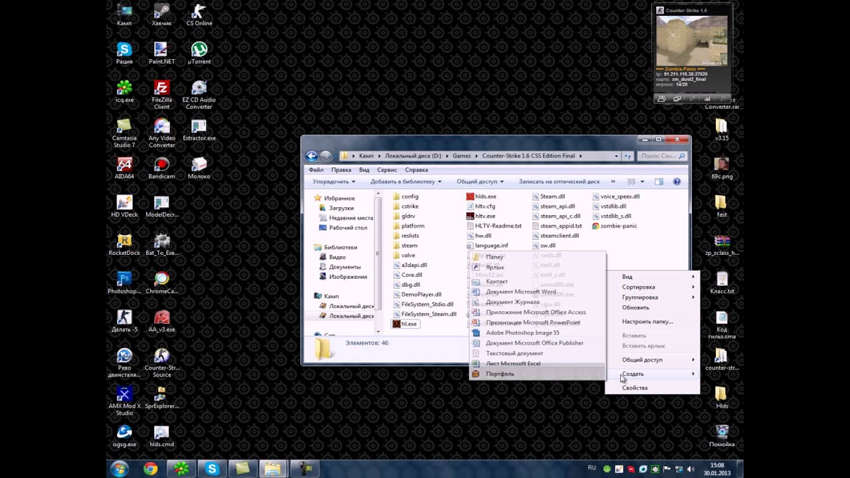Click the Games segment in the address bar
This screenshot has width=850, height=478.
coord(462,156)
